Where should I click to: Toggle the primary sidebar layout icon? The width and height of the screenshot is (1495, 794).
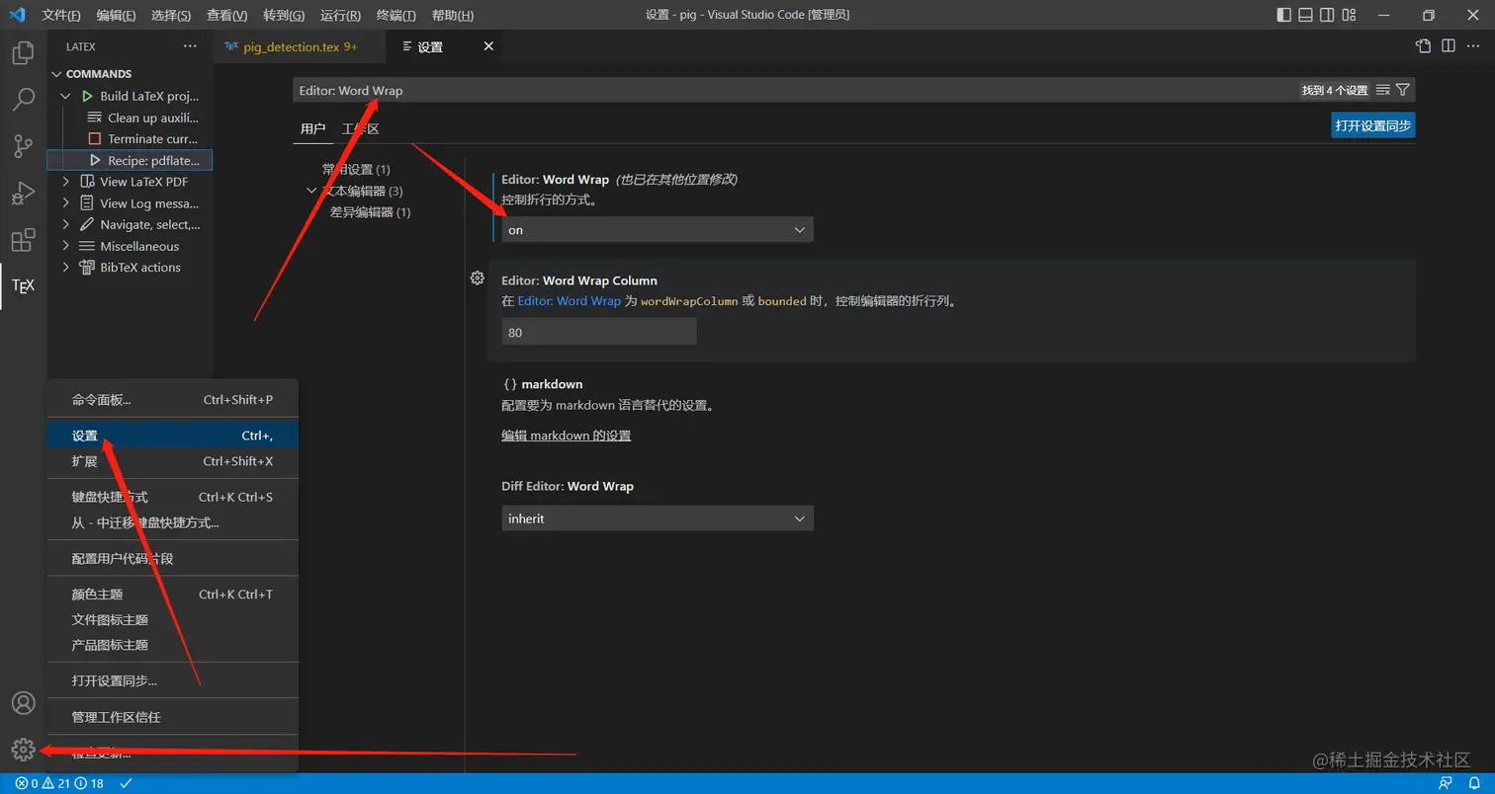[1283, 15]
